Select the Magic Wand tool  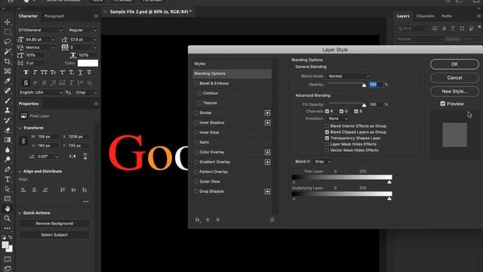(x=8, y=51)
